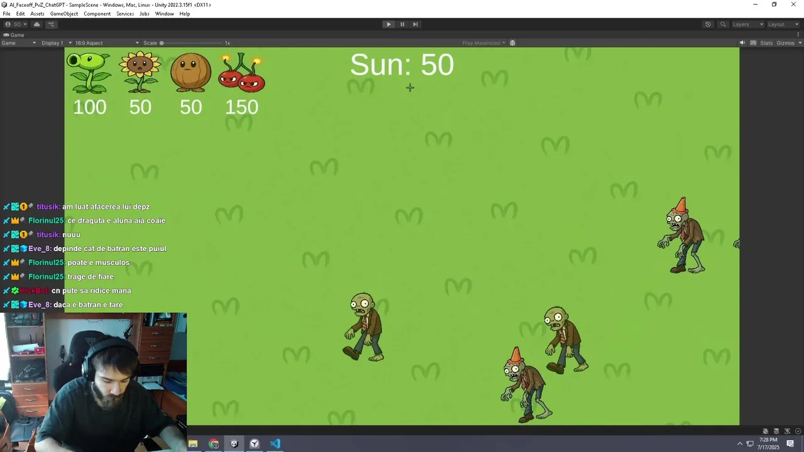
Task: Toggle debug mode bug icon in status bar
Action: coord(766,431)
